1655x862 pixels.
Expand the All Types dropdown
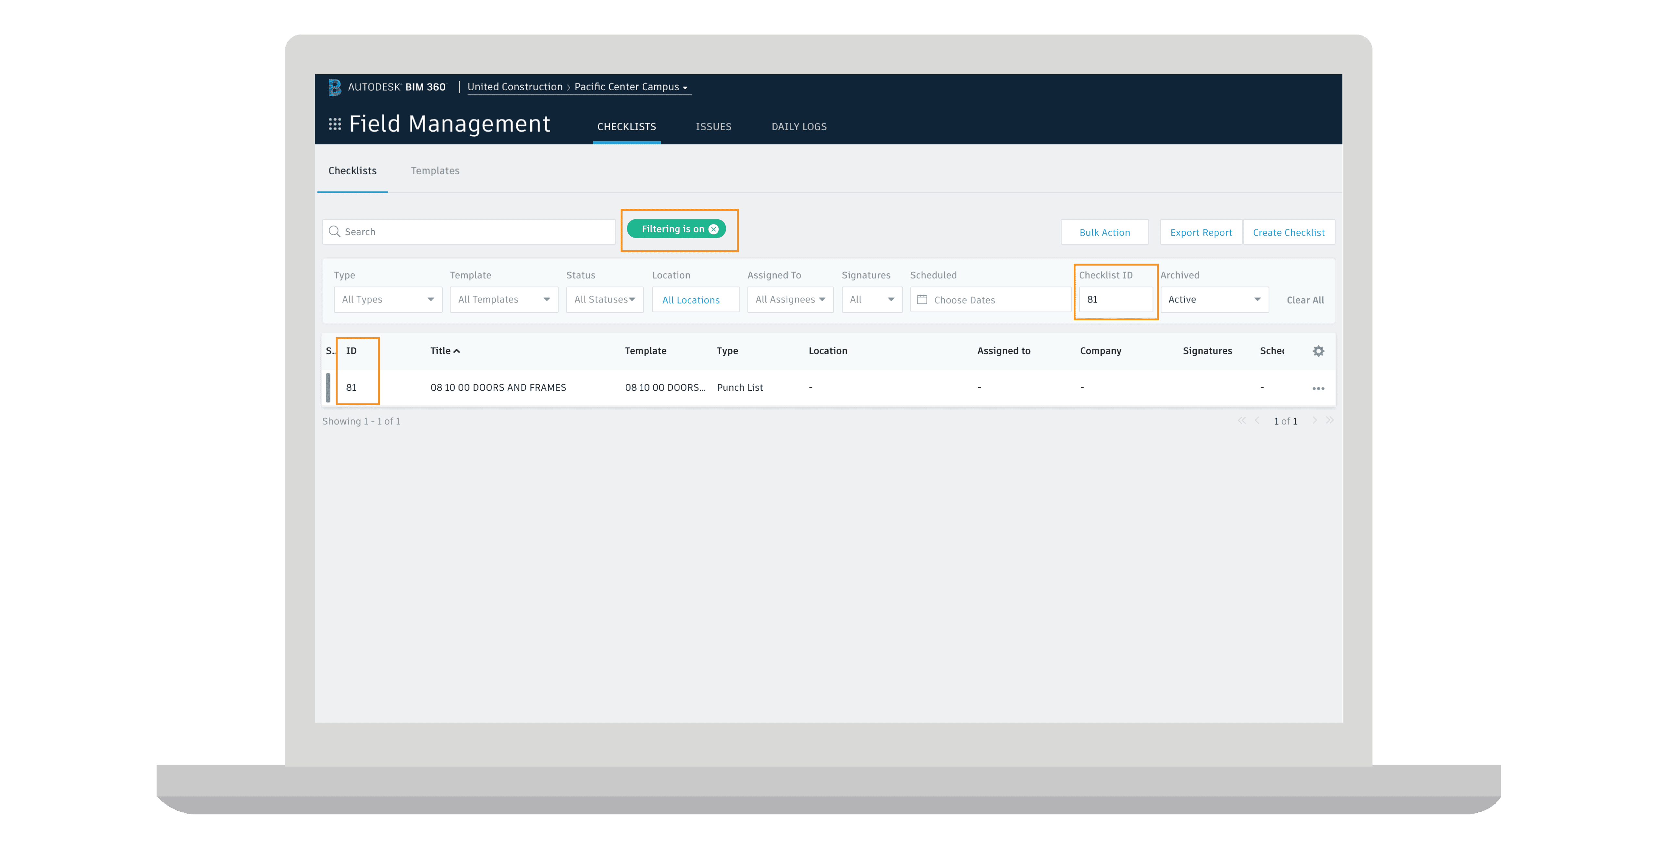388,300
